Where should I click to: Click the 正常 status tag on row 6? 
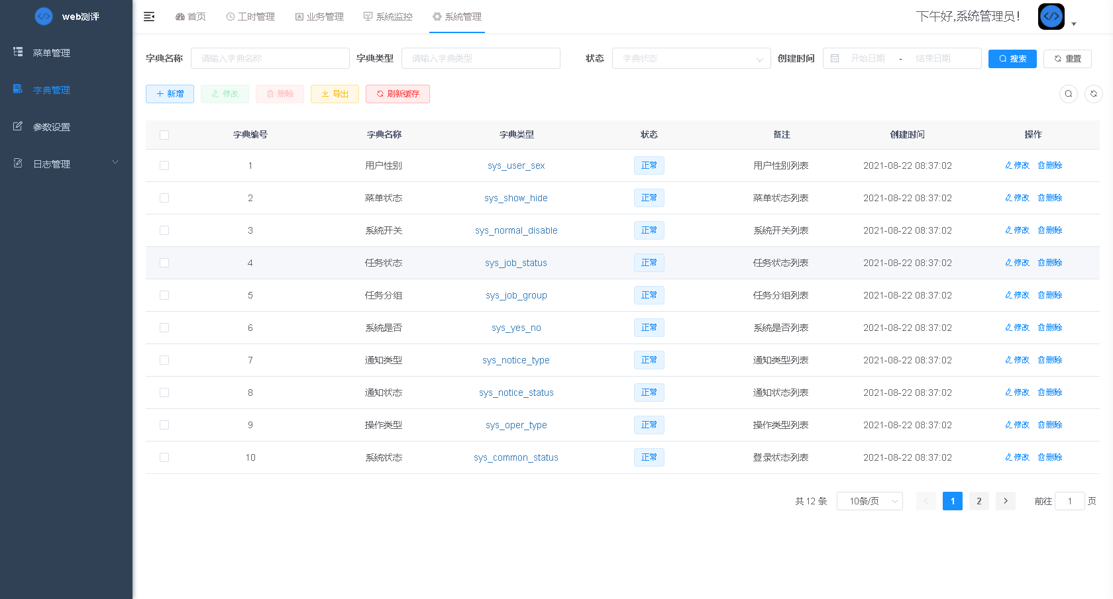649,327
